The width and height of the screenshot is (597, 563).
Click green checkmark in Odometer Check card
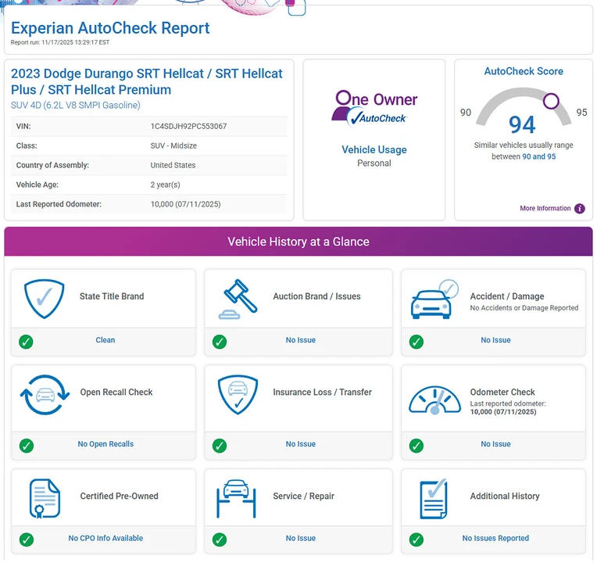(416, 445)
